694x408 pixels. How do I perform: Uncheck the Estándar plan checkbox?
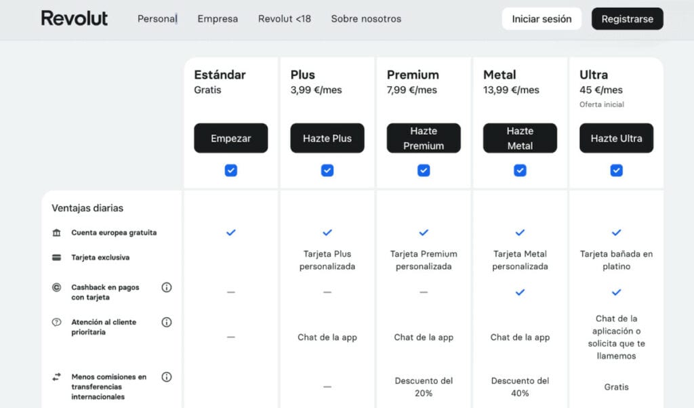click(x=231, y=171)
